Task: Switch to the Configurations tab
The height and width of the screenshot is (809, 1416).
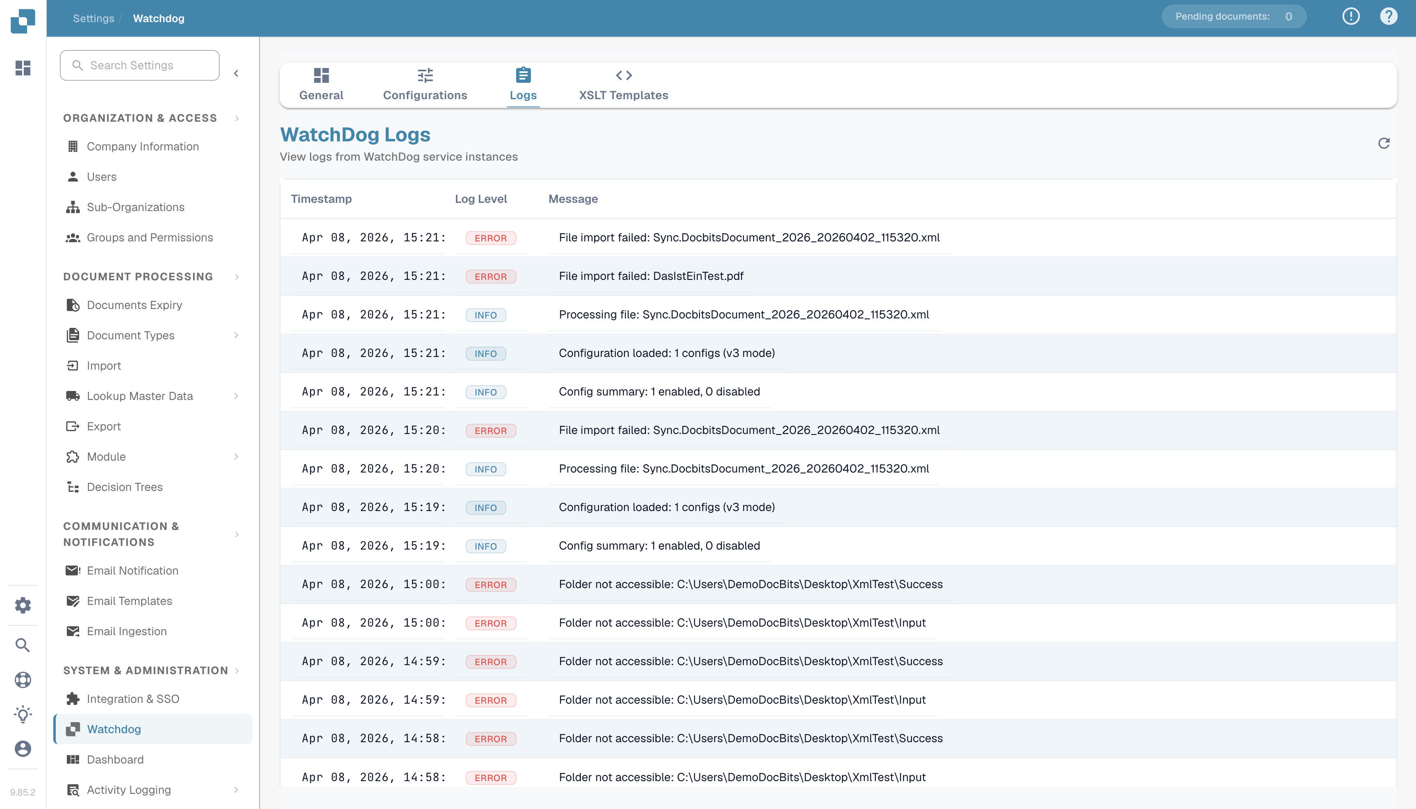Action: pos(425,84)
